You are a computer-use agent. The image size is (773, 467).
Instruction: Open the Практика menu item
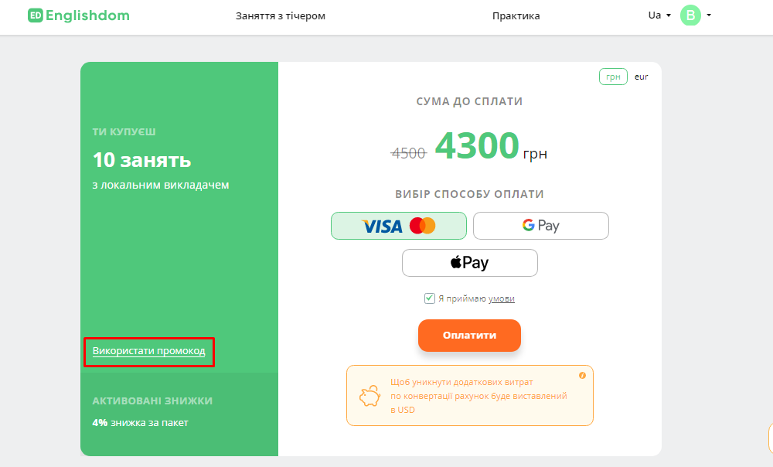point(516,15)
